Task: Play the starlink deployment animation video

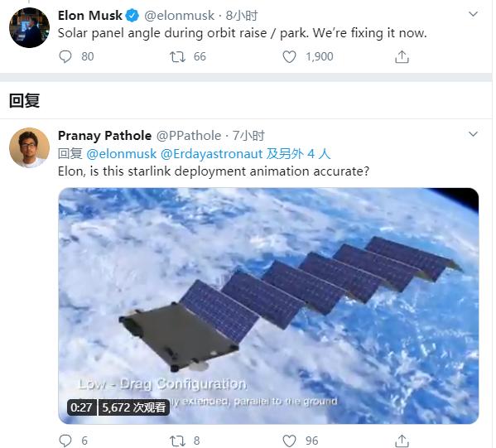Action: [268, 306]
